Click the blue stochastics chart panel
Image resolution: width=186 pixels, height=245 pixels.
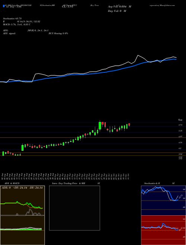pyautogui.click(x=163, y=200)
